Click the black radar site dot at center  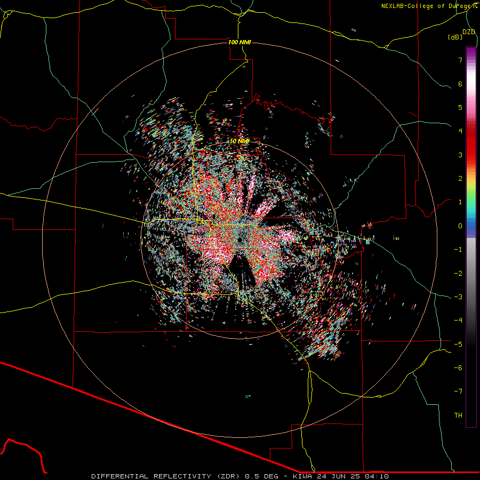coord(241,239)
